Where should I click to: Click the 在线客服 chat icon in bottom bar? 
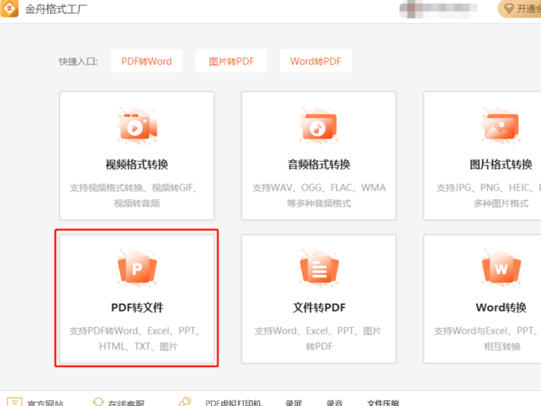pos(98,402)
